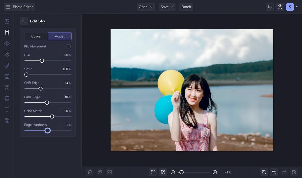Click the Flip Horizontal label

(35, 46)
